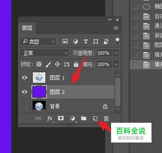The width and height of the screenshot is (162, 153).
Task: Close the 图层 panel
Action: 117,20
